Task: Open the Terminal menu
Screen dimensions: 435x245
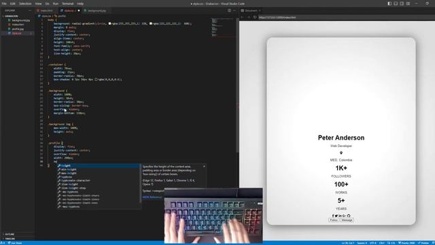Action: click(68, 3)
